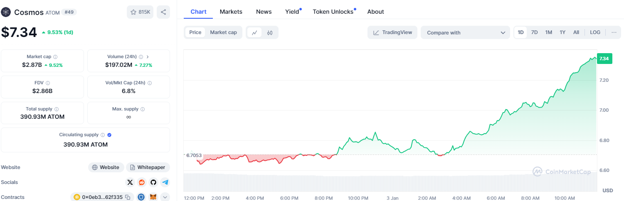Click the $2.87B market cap value

[x=32, y=65]
